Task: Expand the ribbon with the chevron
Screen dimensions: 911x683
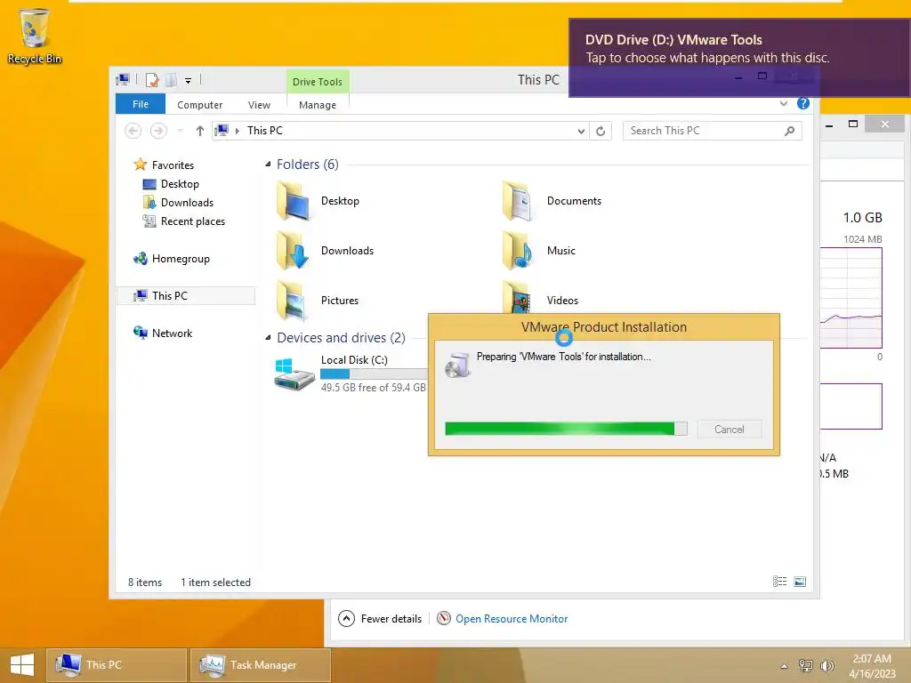Action: pos(783,103)
